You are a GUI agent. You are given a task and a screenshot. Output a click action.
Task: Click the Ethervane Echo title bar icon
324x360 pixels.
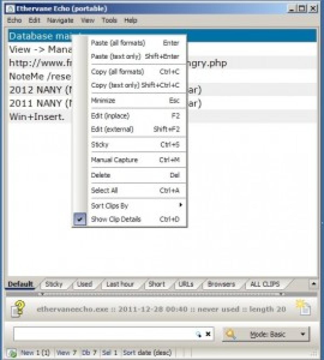coord(10,9)
